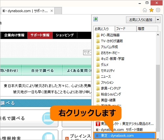Open the 総合ショッピング folder
Screen dimensions: 164x140
pos(109,94)
